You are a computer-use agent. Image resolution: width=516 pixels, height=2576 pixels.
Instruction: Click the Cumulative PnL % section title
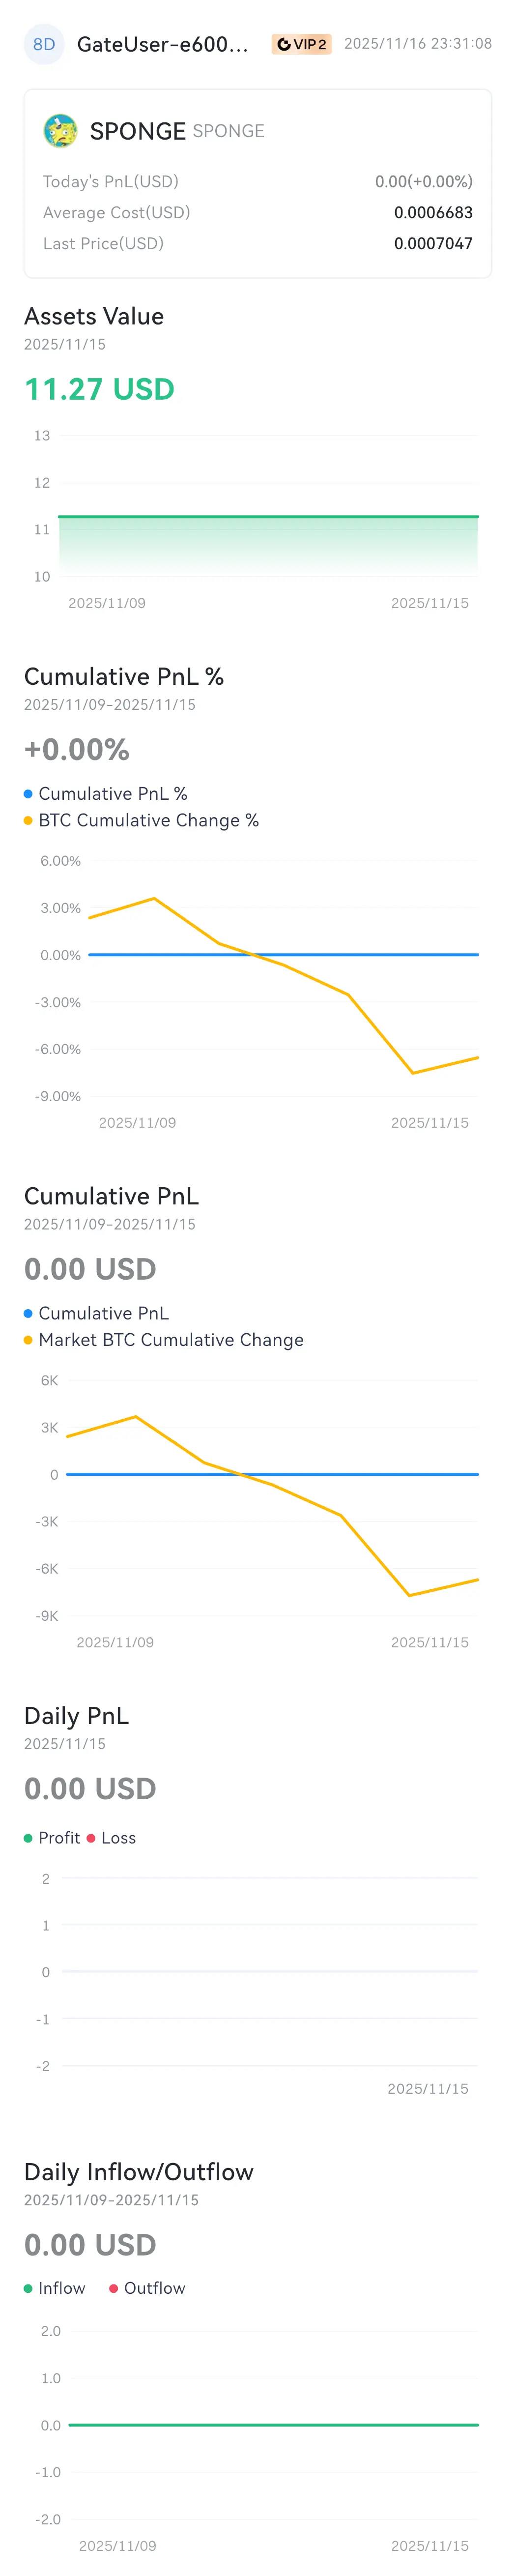point(124,677)
